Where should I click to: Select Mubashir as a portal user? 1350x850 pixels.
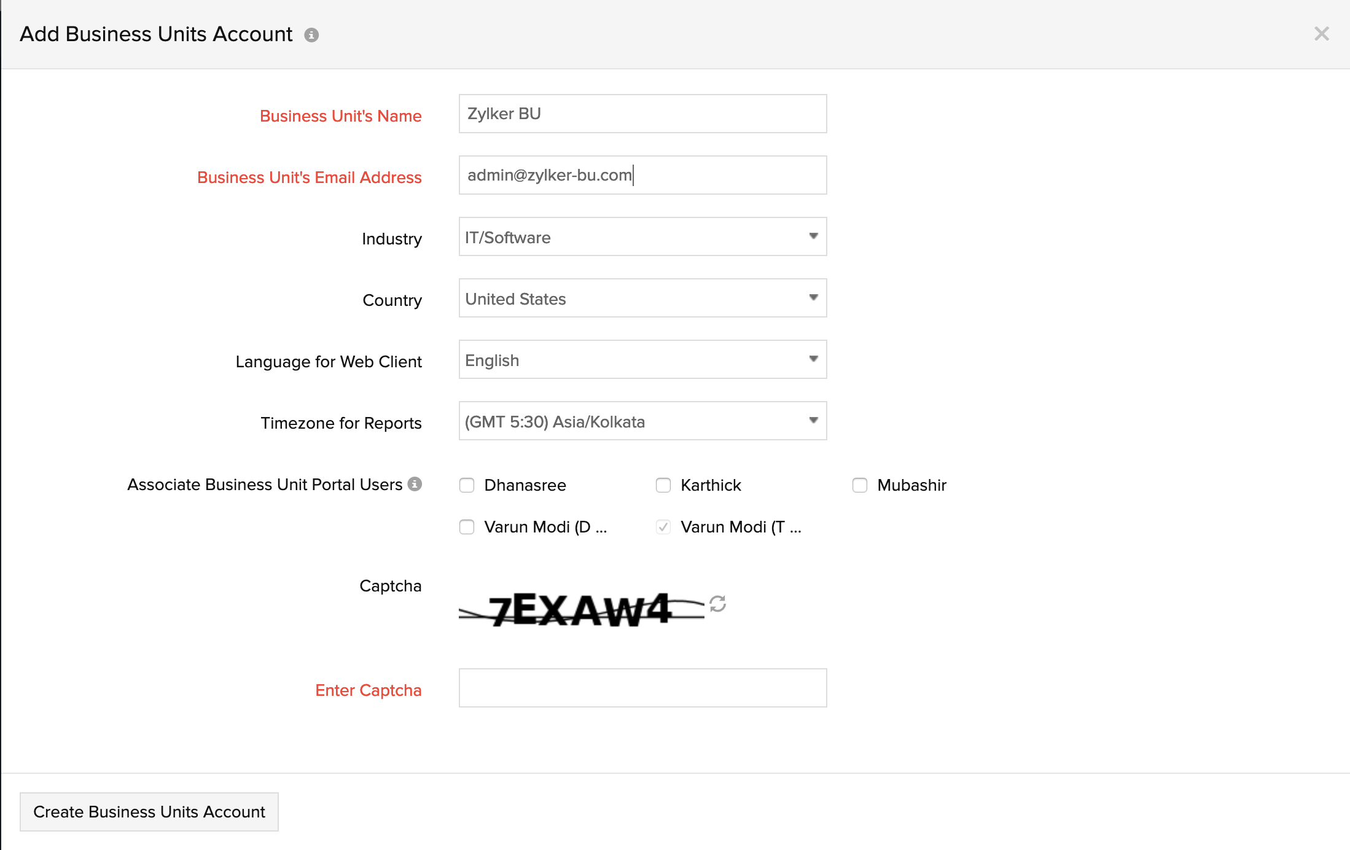[x=859, y=485]
